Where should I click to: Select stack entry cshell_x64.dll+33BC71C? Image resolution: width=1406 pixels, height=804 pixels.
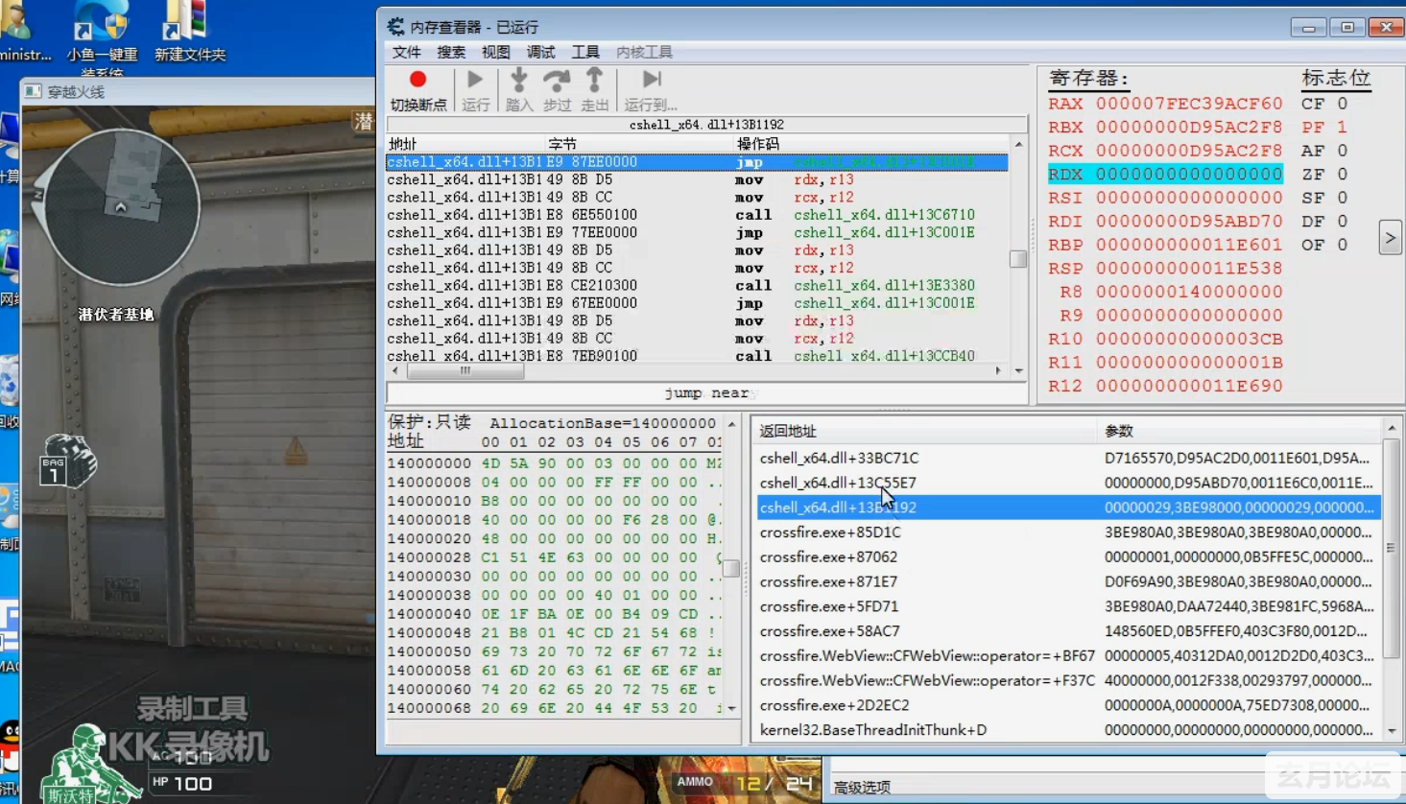tap(1067, 458)
